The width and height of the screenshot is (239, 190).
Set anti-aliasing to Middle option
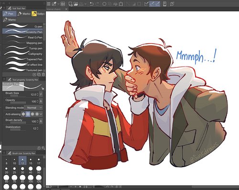point(33,114)
